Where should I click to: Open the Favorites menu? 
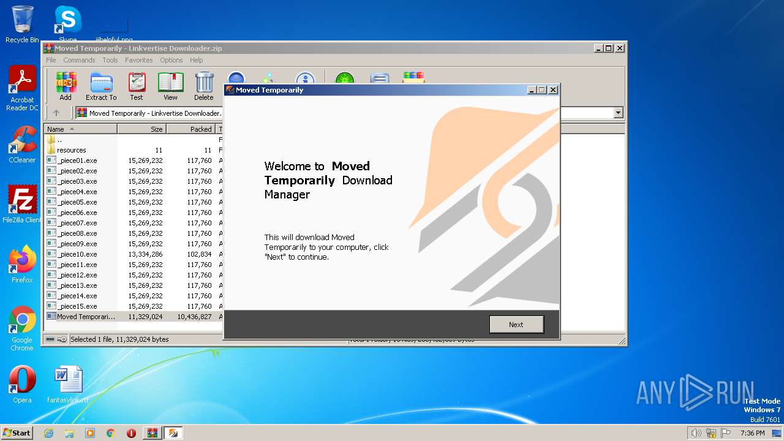point(139,60)
